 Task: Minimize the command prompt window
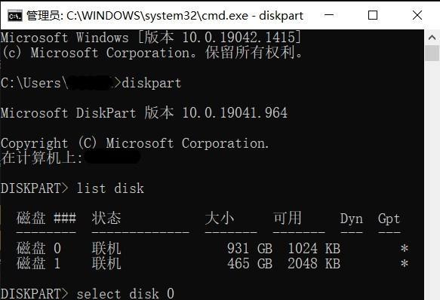click(329, 15)
